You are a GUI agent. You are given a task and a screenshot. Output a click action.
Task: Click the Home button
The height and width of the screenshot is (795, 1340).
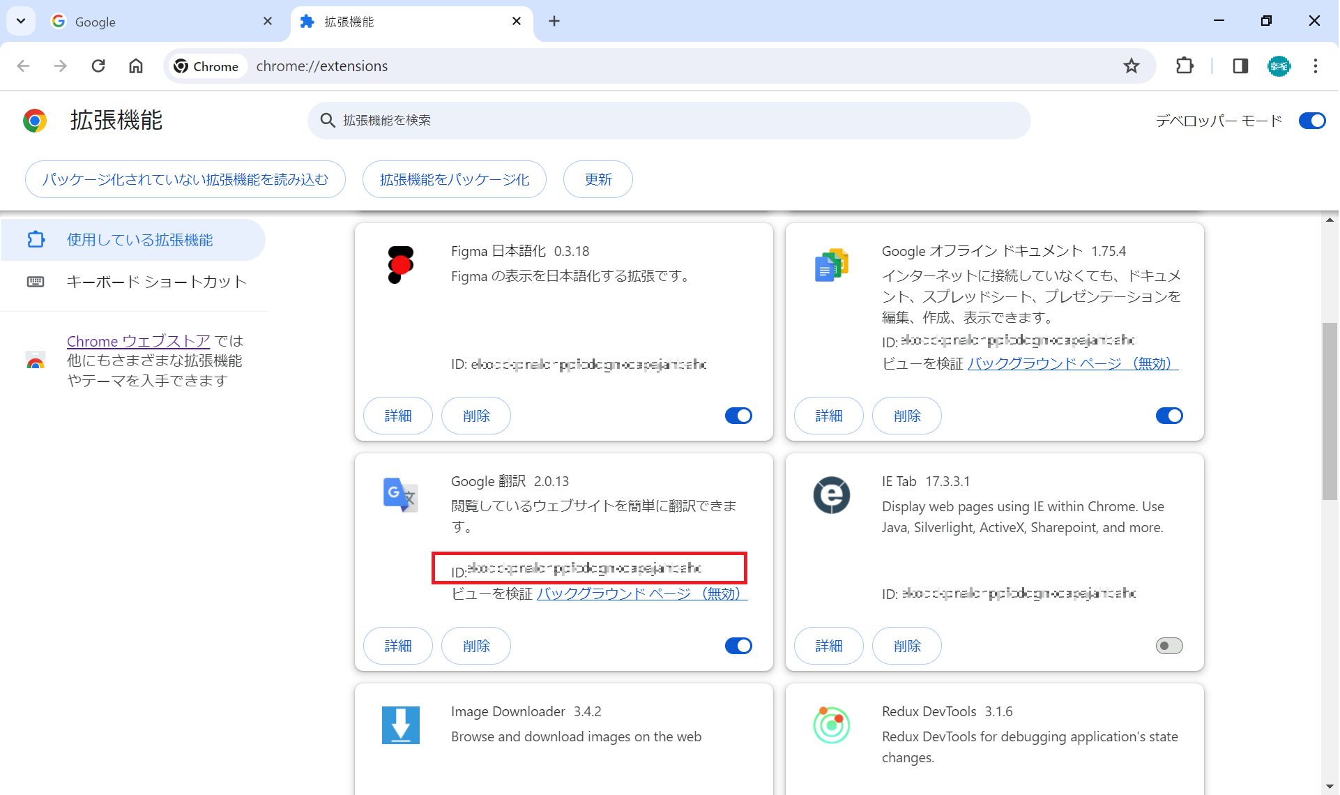pos(136,66)
